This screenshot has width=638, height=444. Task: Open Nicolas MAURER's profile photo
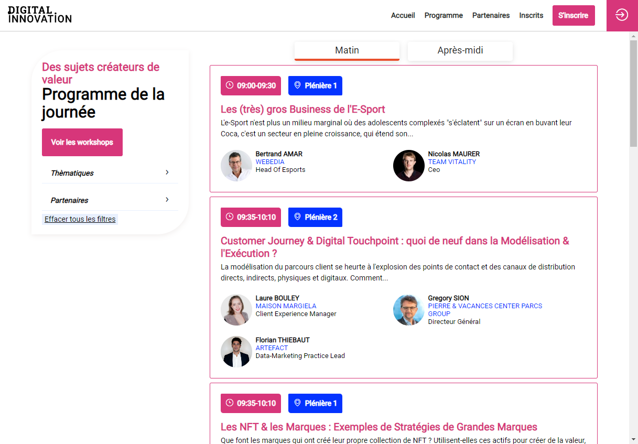(x=409, y=166)
